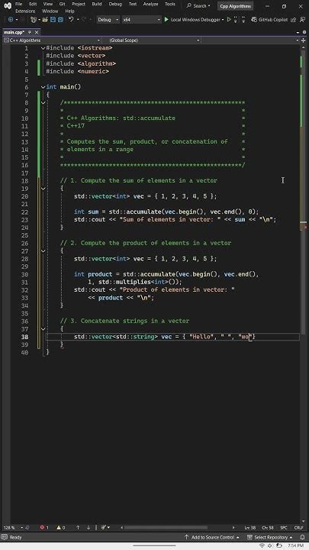Click the CRLF line ending indicator
Viewport: 309px width, 550px height.
point(298,528)
